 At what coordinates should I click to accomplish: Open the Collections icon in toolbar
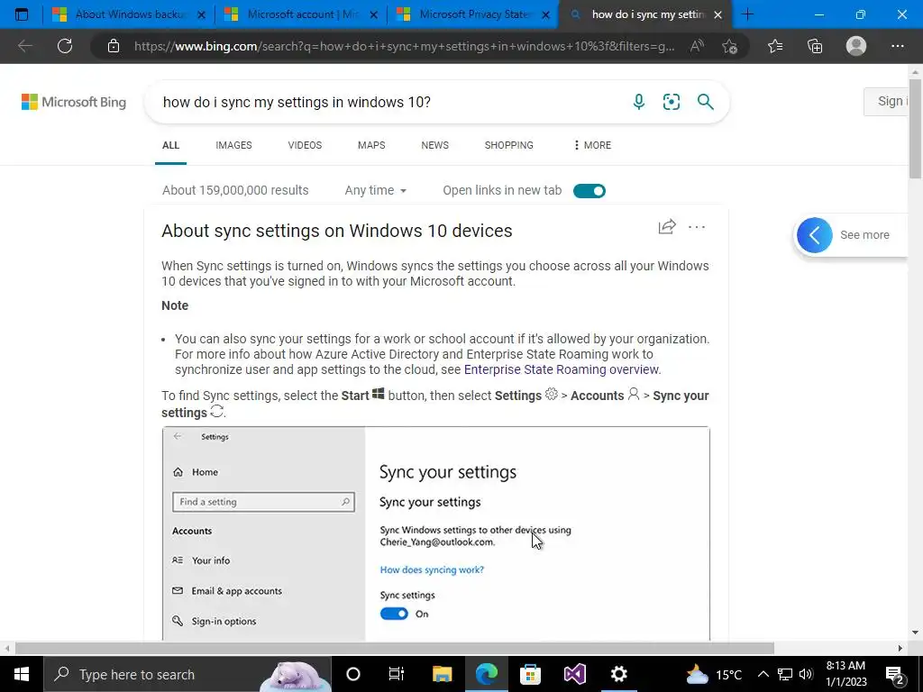pos(815,46)
